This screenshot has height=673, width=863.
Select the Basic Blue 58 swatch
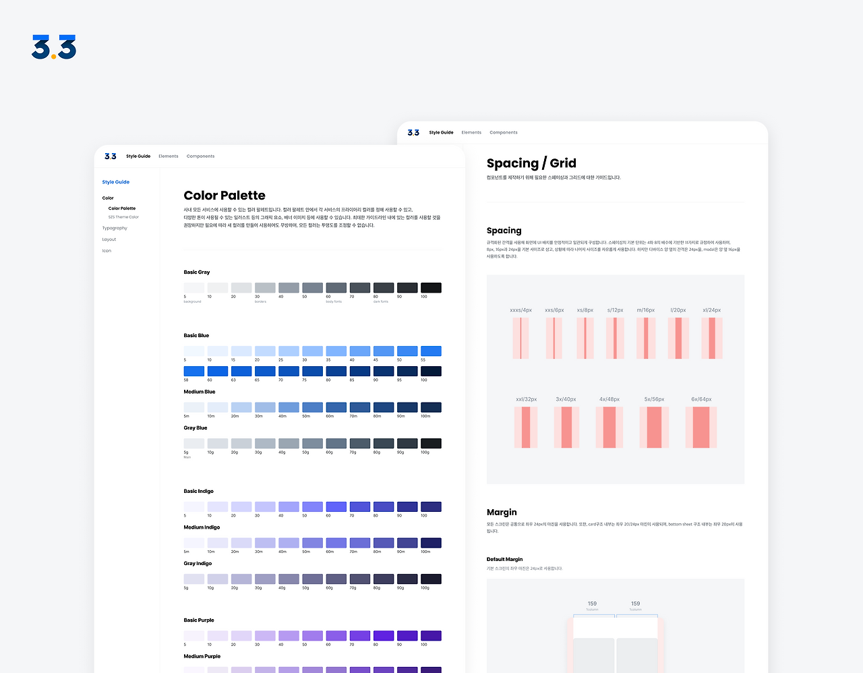(194, 372)
